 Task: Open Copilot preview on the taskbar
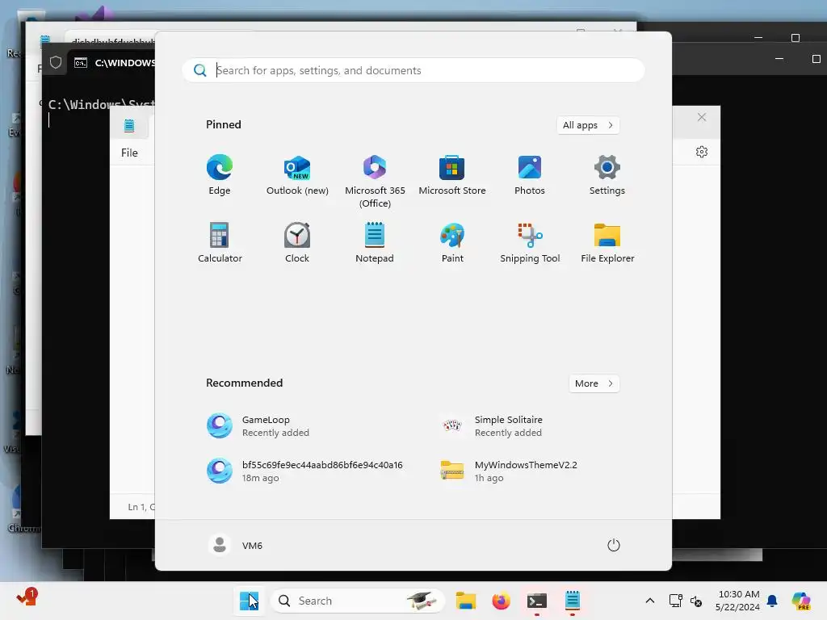800,601
